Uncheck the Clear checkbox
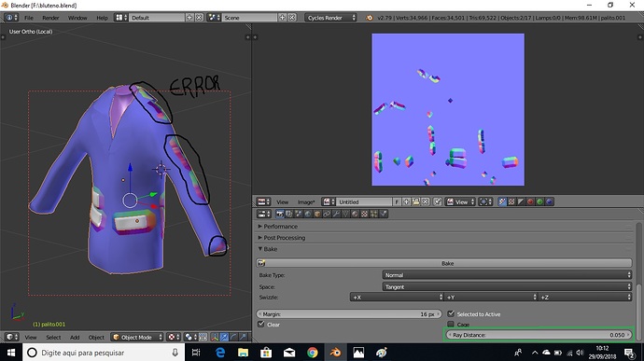644x361 pixels. coord(261,324)
